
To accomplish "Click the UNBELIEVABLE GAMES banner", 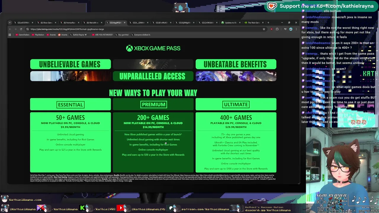I will click(x=70, y=64).
